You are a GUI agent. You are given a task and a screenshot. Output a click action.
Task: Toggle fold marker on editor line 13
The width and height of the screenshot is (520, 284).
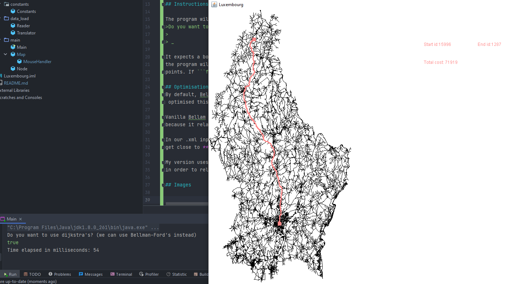click(x=163, y=4)
